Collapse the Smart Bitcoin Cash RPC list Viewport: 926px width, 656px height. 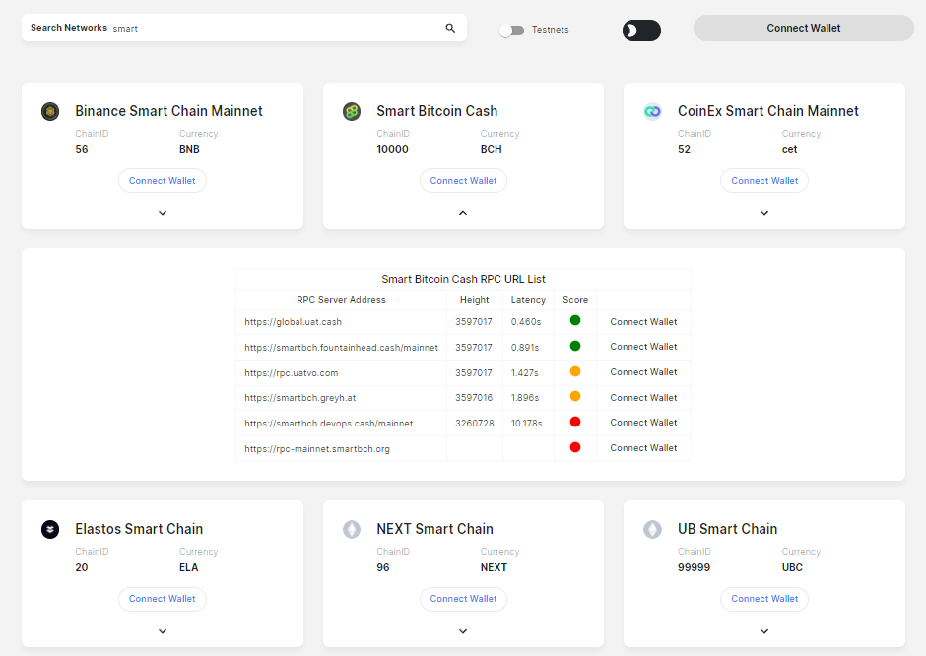(463, 213)
